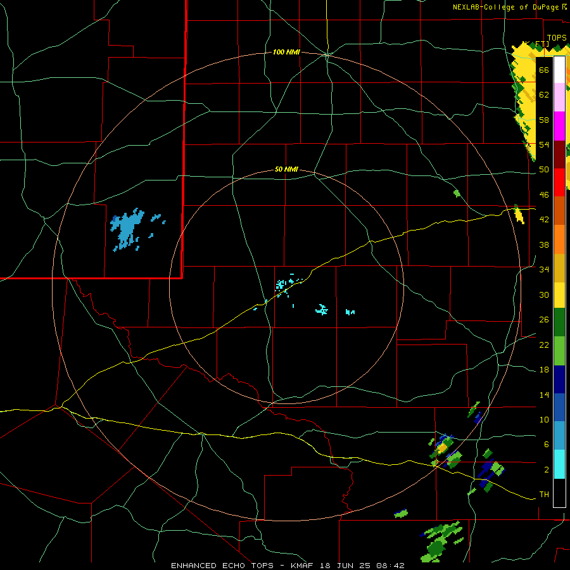Viewport: 570px width, 570px height.
Task: Select the dark red maroon legend swatch
Action: click(x=559, y=155)
